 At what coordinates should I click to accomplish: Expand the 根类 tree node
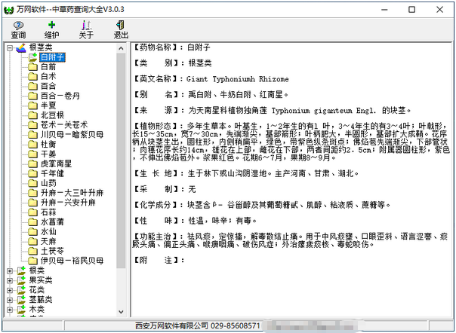point(10,270)
